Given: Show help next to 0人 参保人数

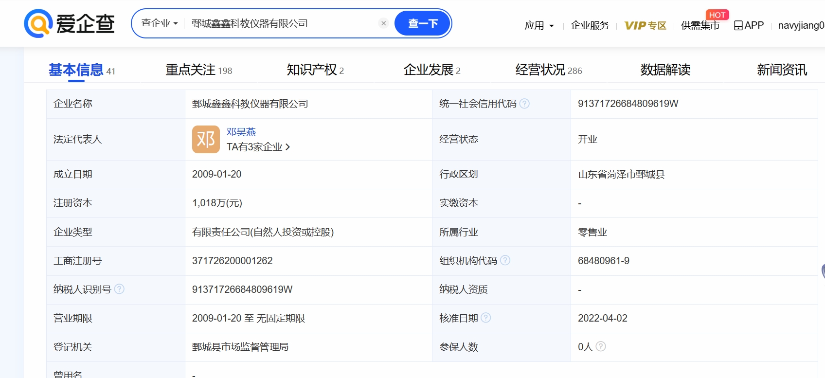Looking at the screenshot, I should point(601,346).
